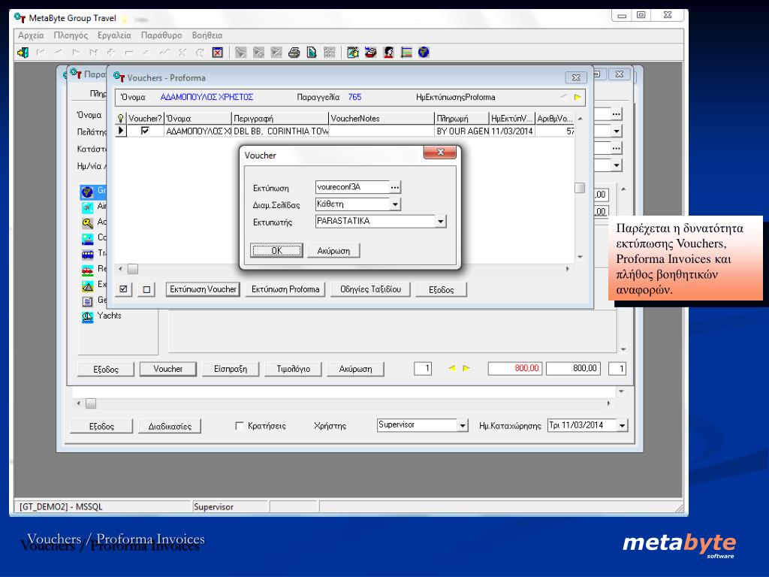Click the exit door icon in main toolbar

coord(23,52)
